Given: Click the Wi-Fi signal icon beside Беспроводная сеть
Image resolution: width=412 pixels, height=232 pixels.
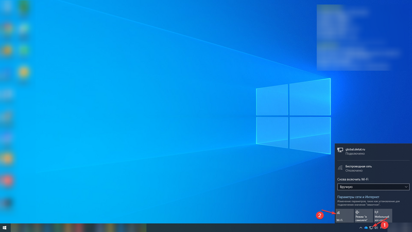Looking at the screenshot, I should (x=340, y=168).
